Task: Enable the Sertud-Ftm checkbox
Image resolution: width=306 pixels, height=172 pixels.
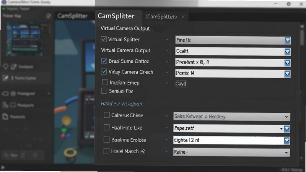Action: 104,91
